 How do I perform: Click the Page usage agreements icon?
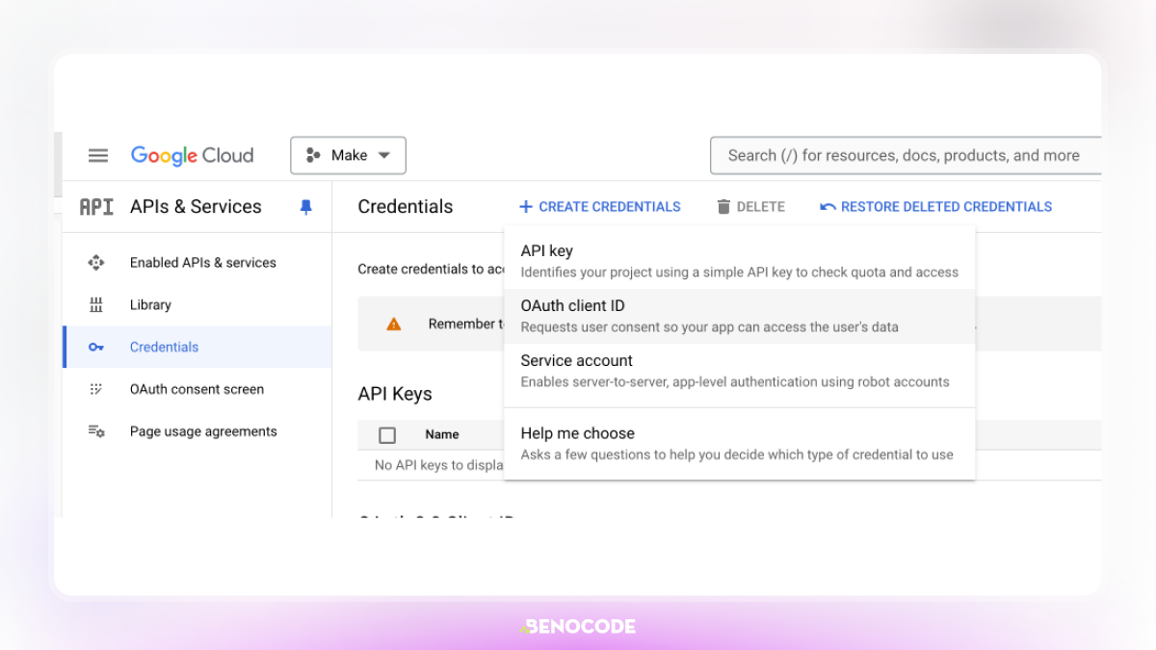[95, 431]
